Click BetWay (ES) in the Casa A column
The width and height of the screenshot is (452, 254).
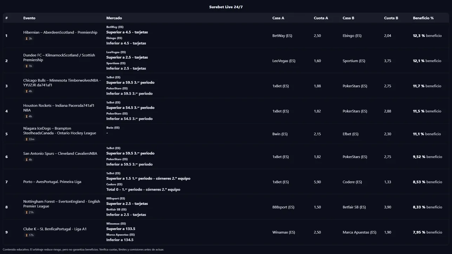coord(282,36)
